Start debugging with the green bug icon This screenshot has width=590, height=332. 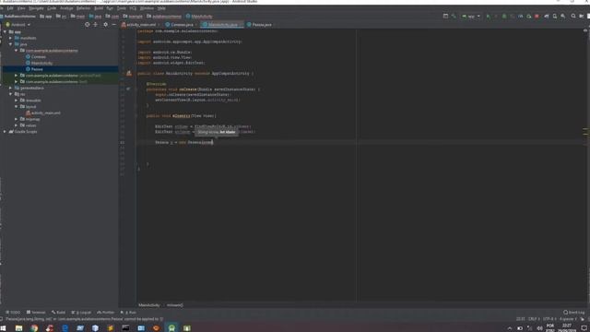click(504, 17)
